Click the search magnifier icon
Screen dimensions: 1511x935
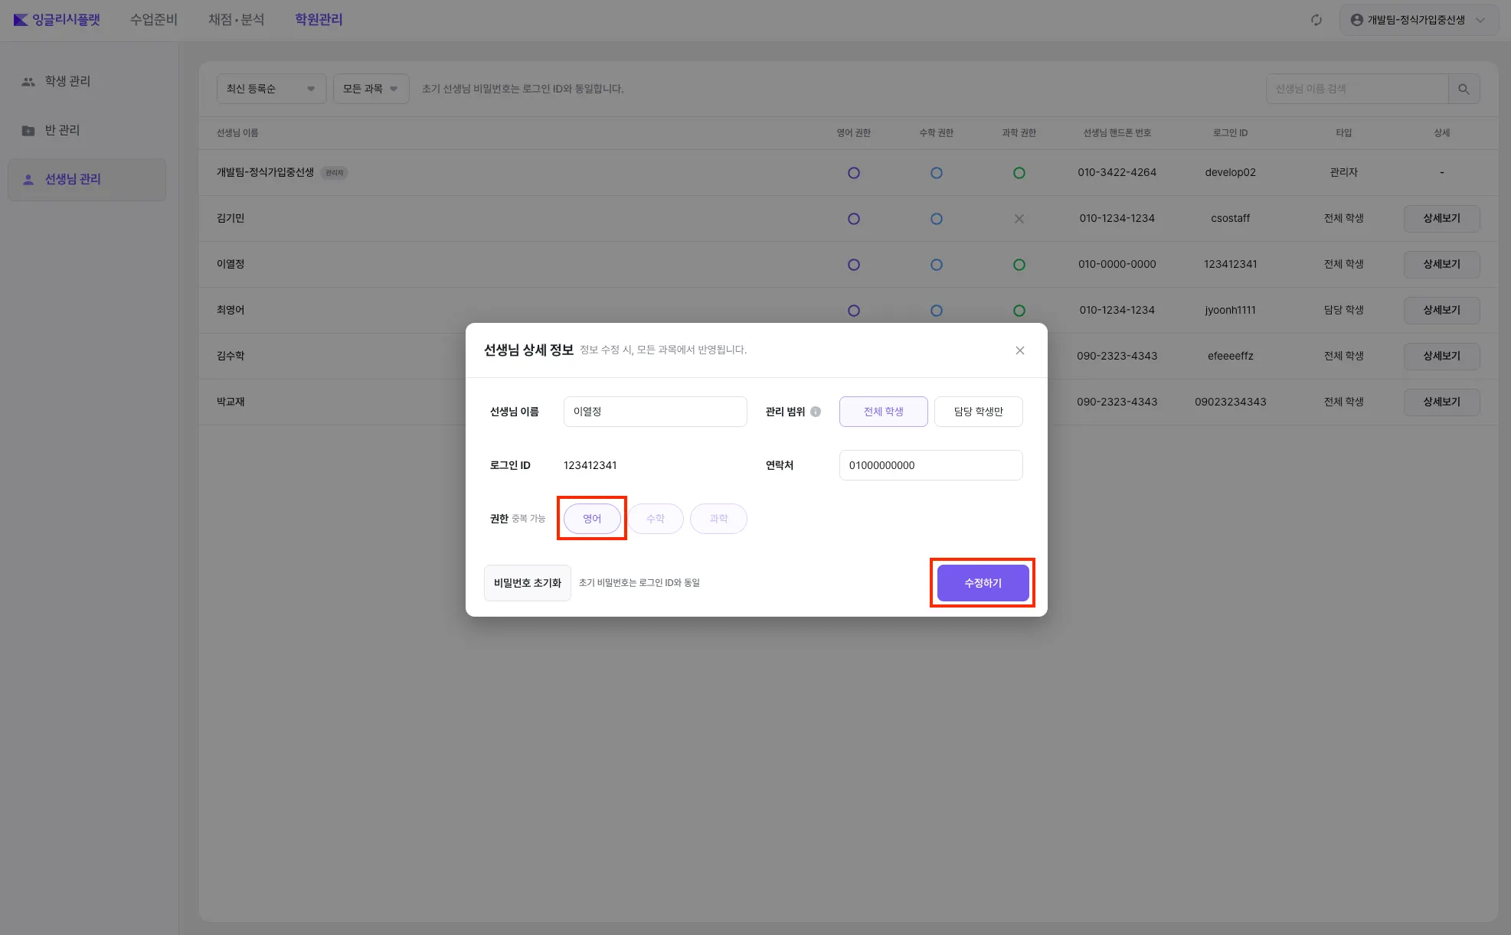point(1464,89)
